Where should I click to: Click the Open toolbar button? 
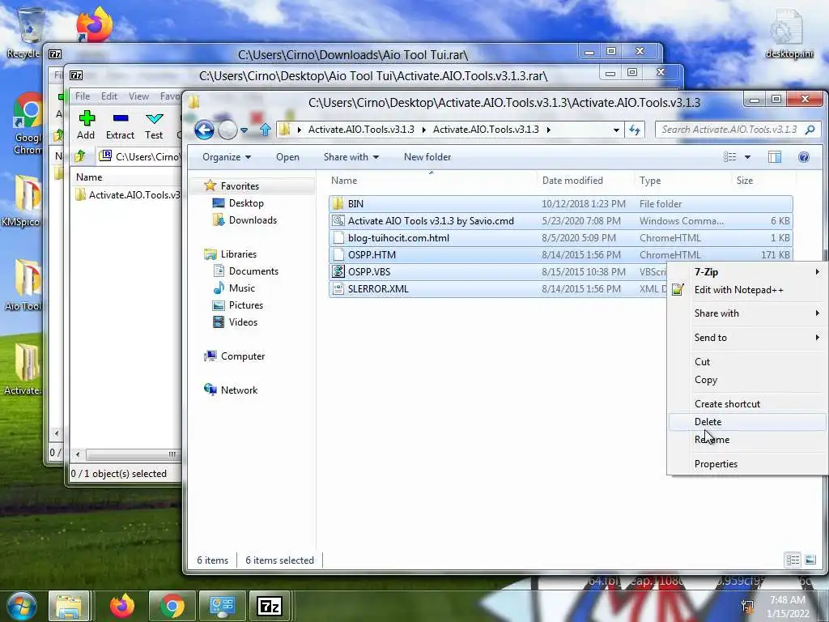click(x=287, y=157)
